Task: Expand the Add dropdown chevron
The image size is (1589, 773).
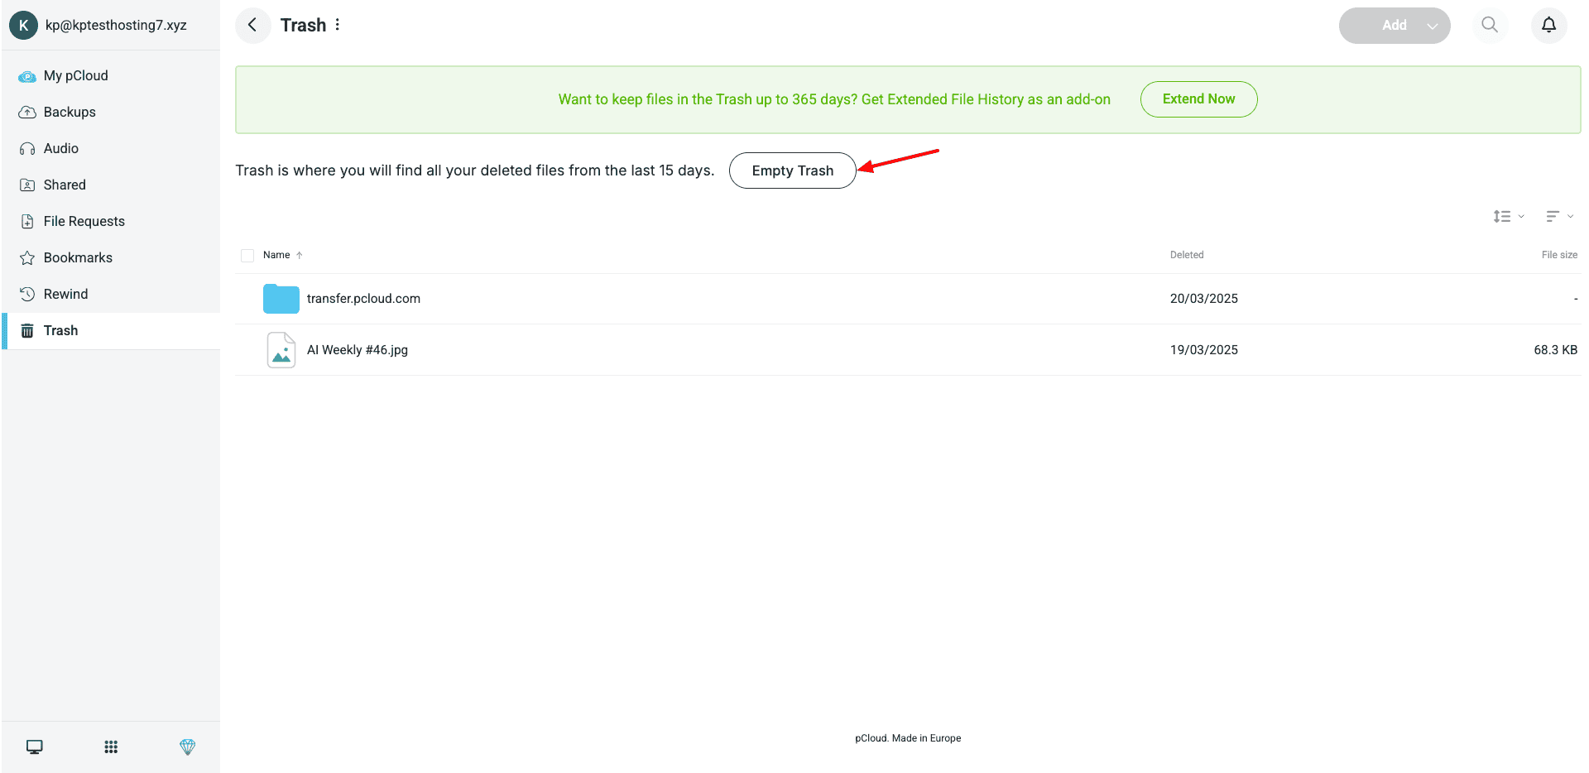Action: (1433, 26)
